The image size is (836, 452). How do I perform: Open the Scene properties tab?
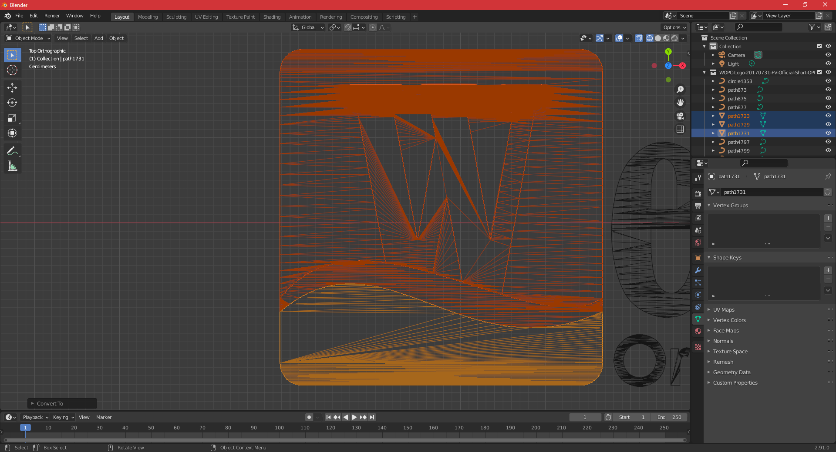pos(698,230)
